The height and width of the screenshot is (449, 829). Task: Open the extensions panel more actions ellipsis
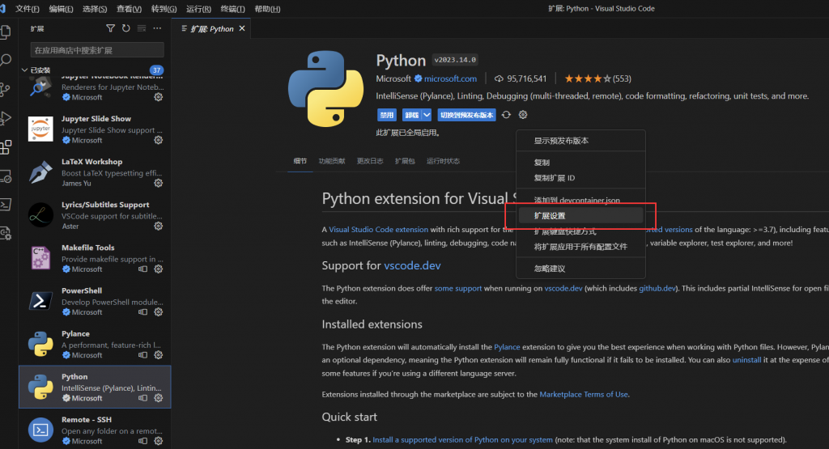pos(157,28)
